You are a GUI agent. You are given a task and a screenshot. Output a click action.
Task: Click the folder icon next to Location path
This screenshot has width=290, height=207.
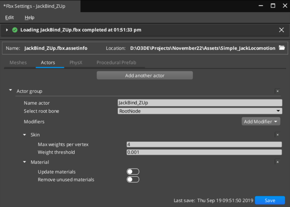[x=282, y=48]
